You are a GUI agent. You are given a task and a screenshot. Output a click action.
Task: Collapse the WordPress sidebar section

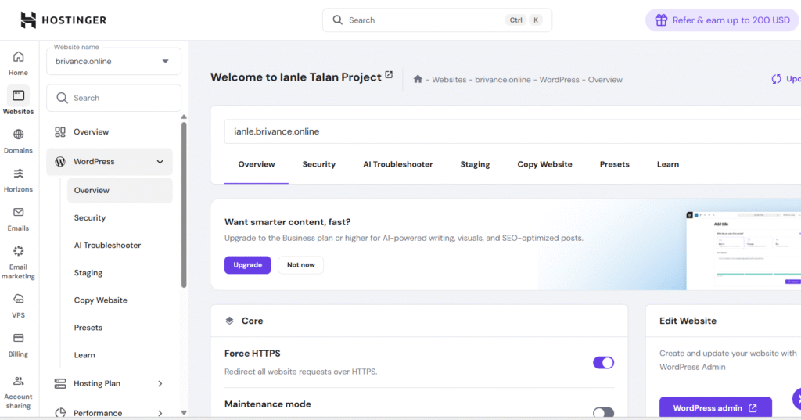[x=160, y=162]
